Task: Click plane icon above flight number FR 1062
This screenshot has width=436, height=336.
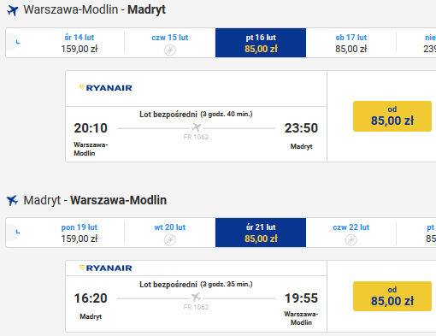Action: click(196, 298)
